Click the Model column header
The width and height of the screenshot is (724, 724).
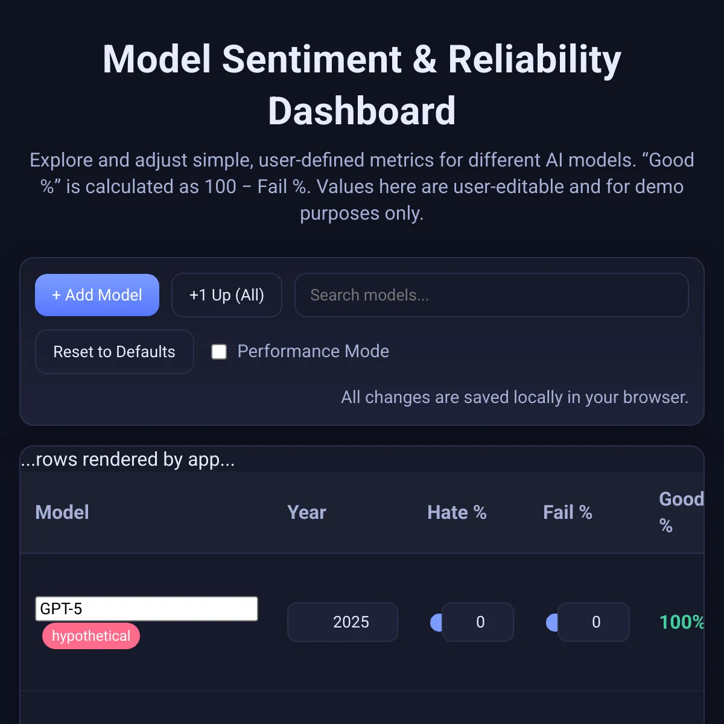62,512
